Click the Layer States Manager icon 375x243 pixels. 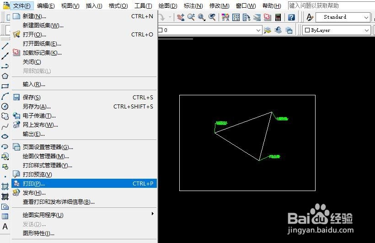pyautogui.click(x=289, y=30)
